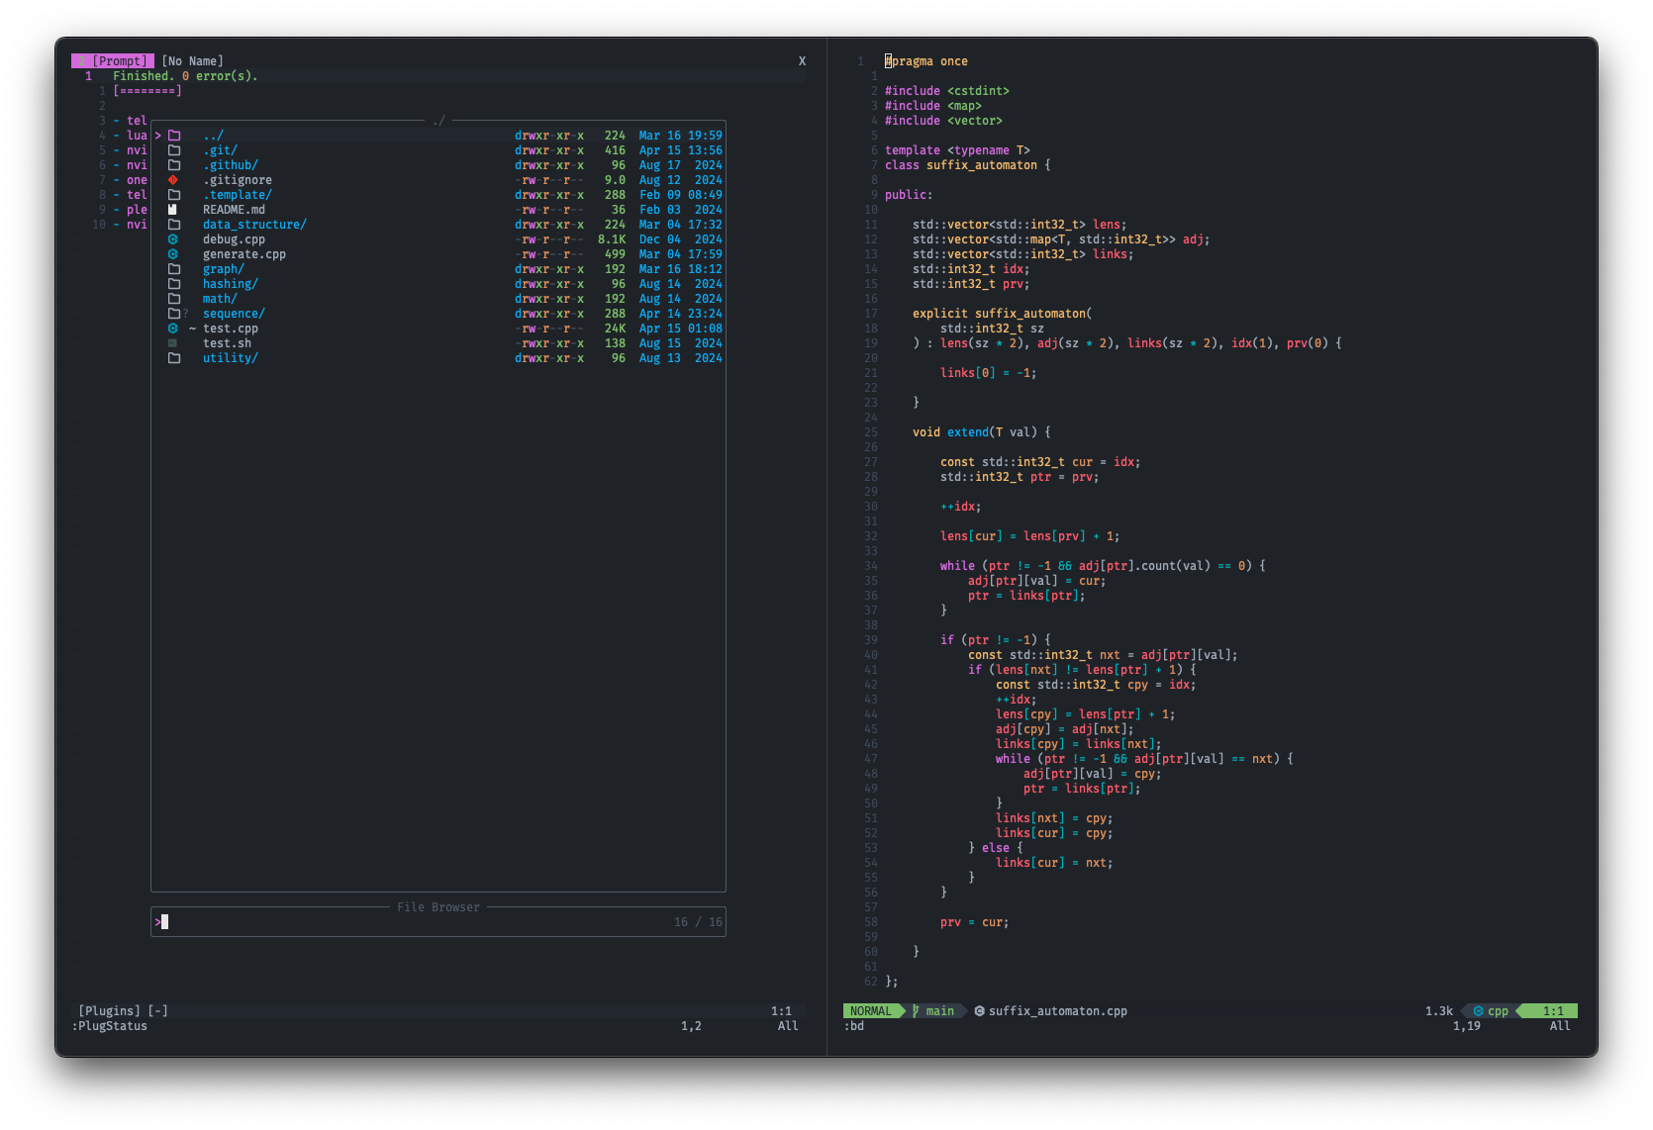Click the graph/ folder icon
The width and height of the screenshot is (1653, 1130).
(x=174, y=269)
